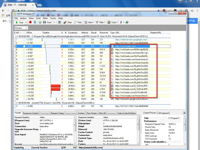The image size is (200, 150).
Task: Click the Save floppy disk icon
Action: [x=44, y=22]
